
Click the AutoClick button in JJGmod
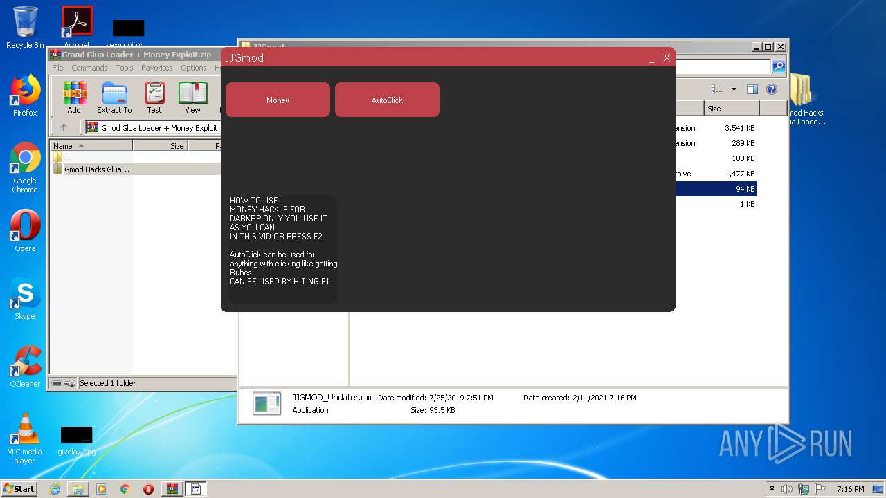pyautogui.click(x=387, y=100)
